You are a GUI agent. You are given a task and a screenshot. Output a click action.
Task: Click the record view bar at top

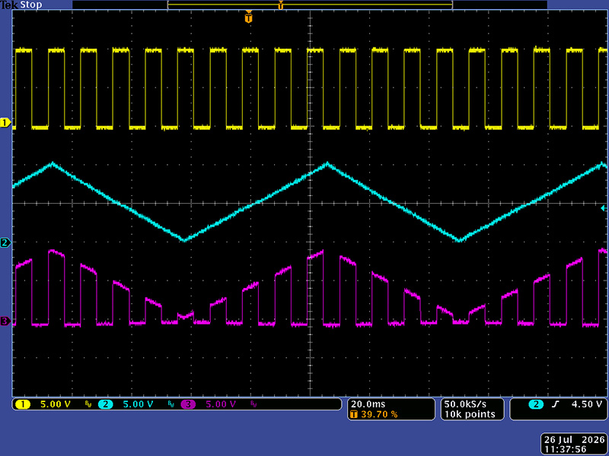[x=310, y=5]
